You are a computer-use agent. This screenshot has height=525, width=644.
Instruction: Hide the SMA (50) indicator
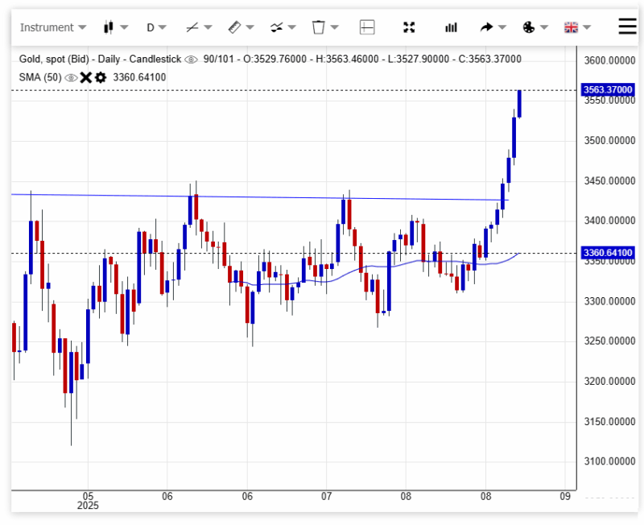[x=71, y=77]
